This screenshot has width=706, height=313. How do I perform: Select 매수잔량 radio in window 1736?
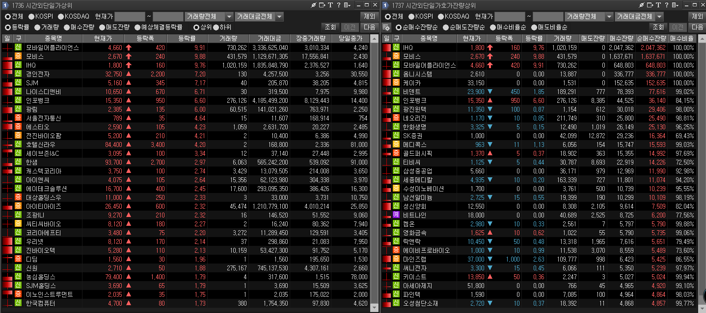pyautogui.click(x=66, y=27)
